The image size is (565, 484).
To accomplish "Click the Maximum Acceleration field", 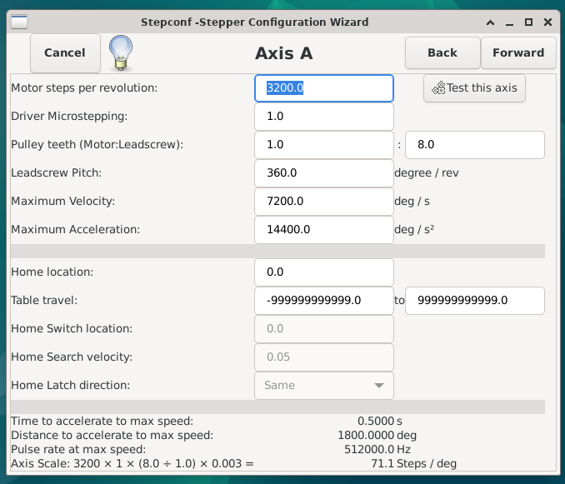I will coord(324,230).
